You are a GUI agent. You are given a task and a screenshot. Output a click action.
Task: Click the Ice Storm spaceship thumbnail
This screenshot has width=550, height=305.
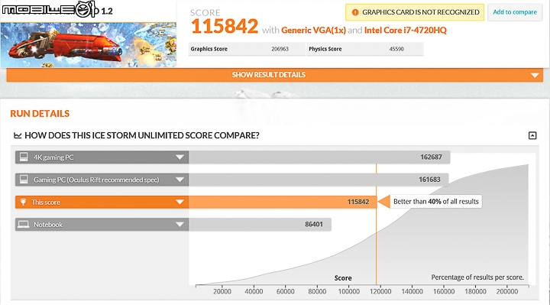(88, 45)
